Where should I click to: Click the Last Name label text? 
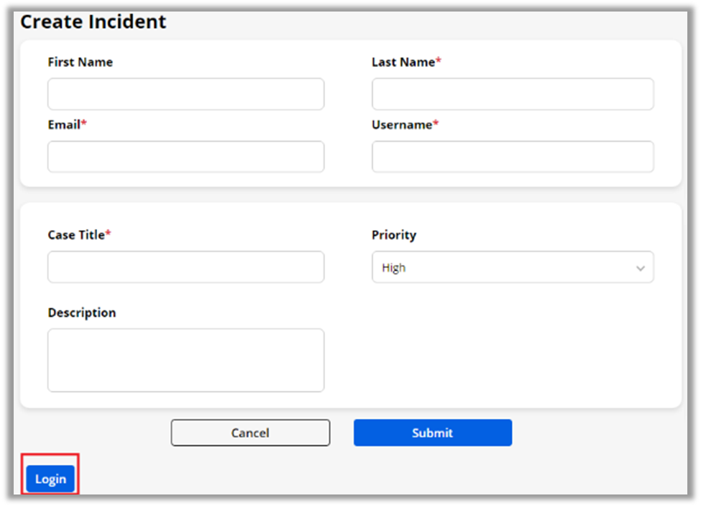click(x=403, y=62)
